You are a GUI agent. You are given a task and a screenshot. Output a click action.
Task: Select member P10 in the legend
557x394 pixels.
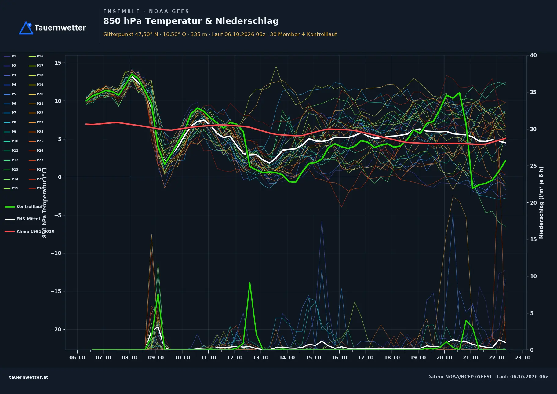tap(11, 141)
